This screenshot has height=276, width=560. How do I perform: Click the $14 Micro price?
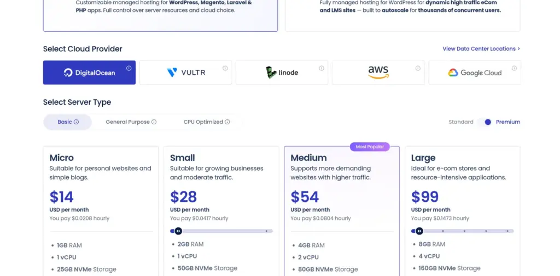[61, 197]
